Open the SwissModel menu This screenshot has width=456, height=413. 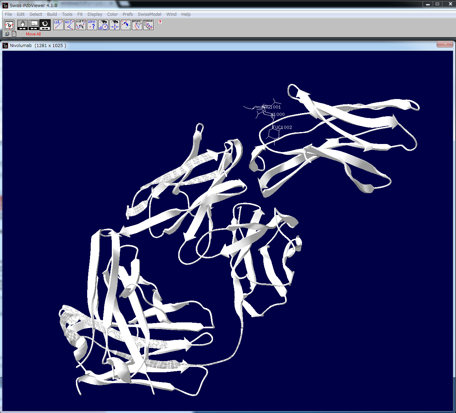click(149, 14)
